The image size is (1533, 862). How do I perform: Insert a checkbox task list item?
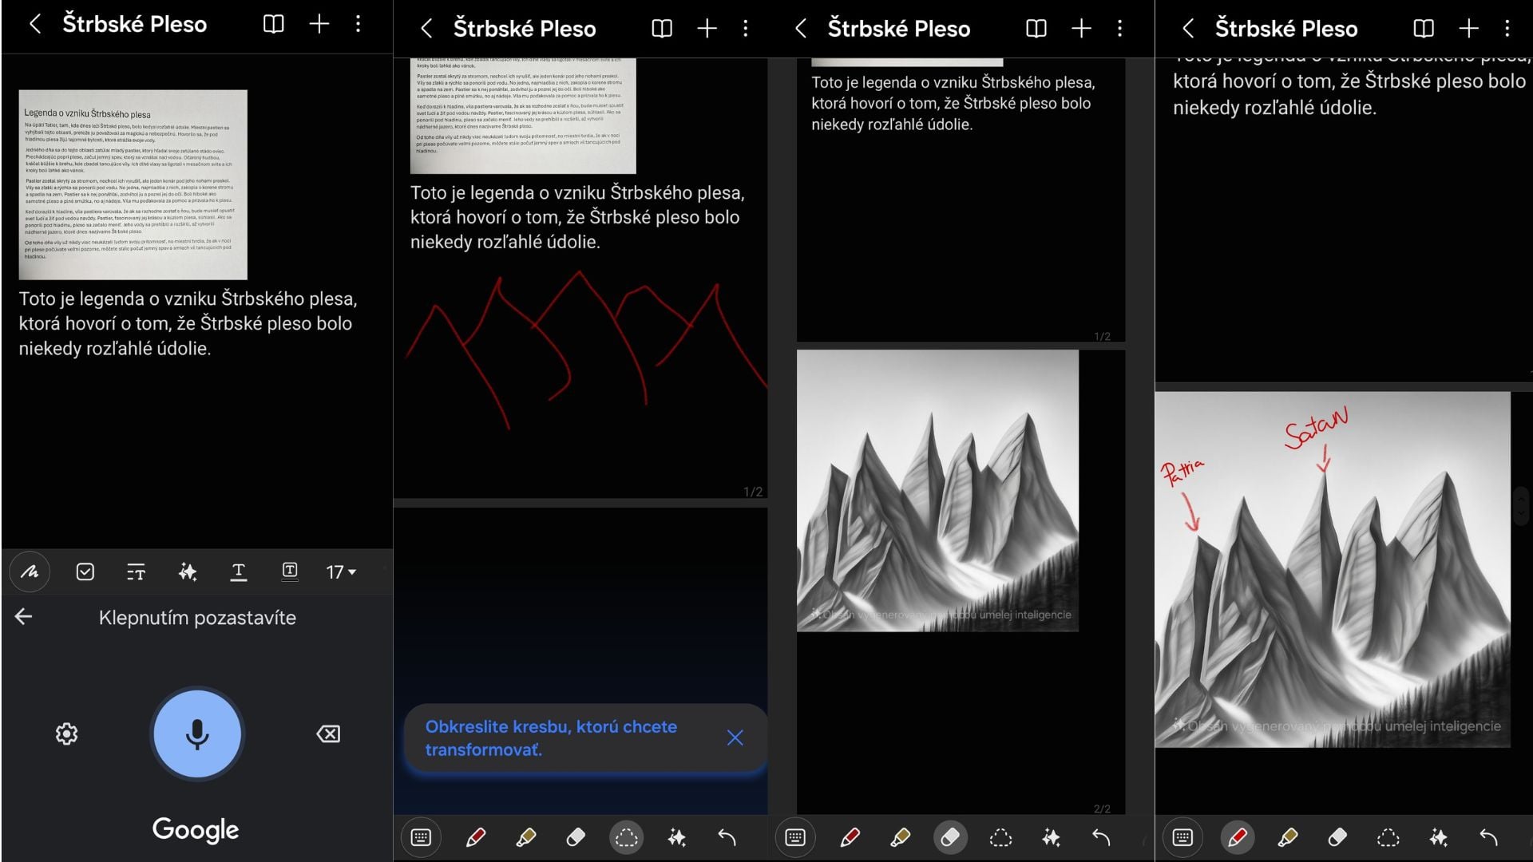pos(85,571)
